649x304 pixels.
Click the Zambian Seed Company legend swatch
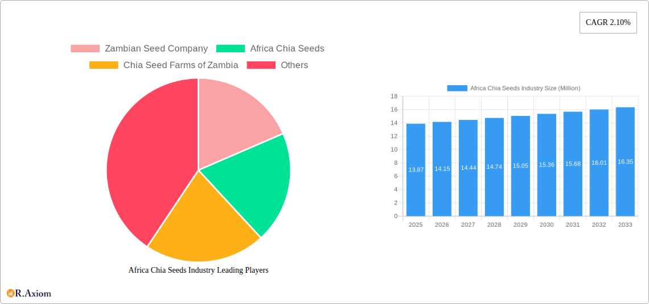85,48
